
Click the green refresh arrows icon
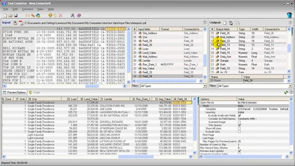(x=286, y=92)
